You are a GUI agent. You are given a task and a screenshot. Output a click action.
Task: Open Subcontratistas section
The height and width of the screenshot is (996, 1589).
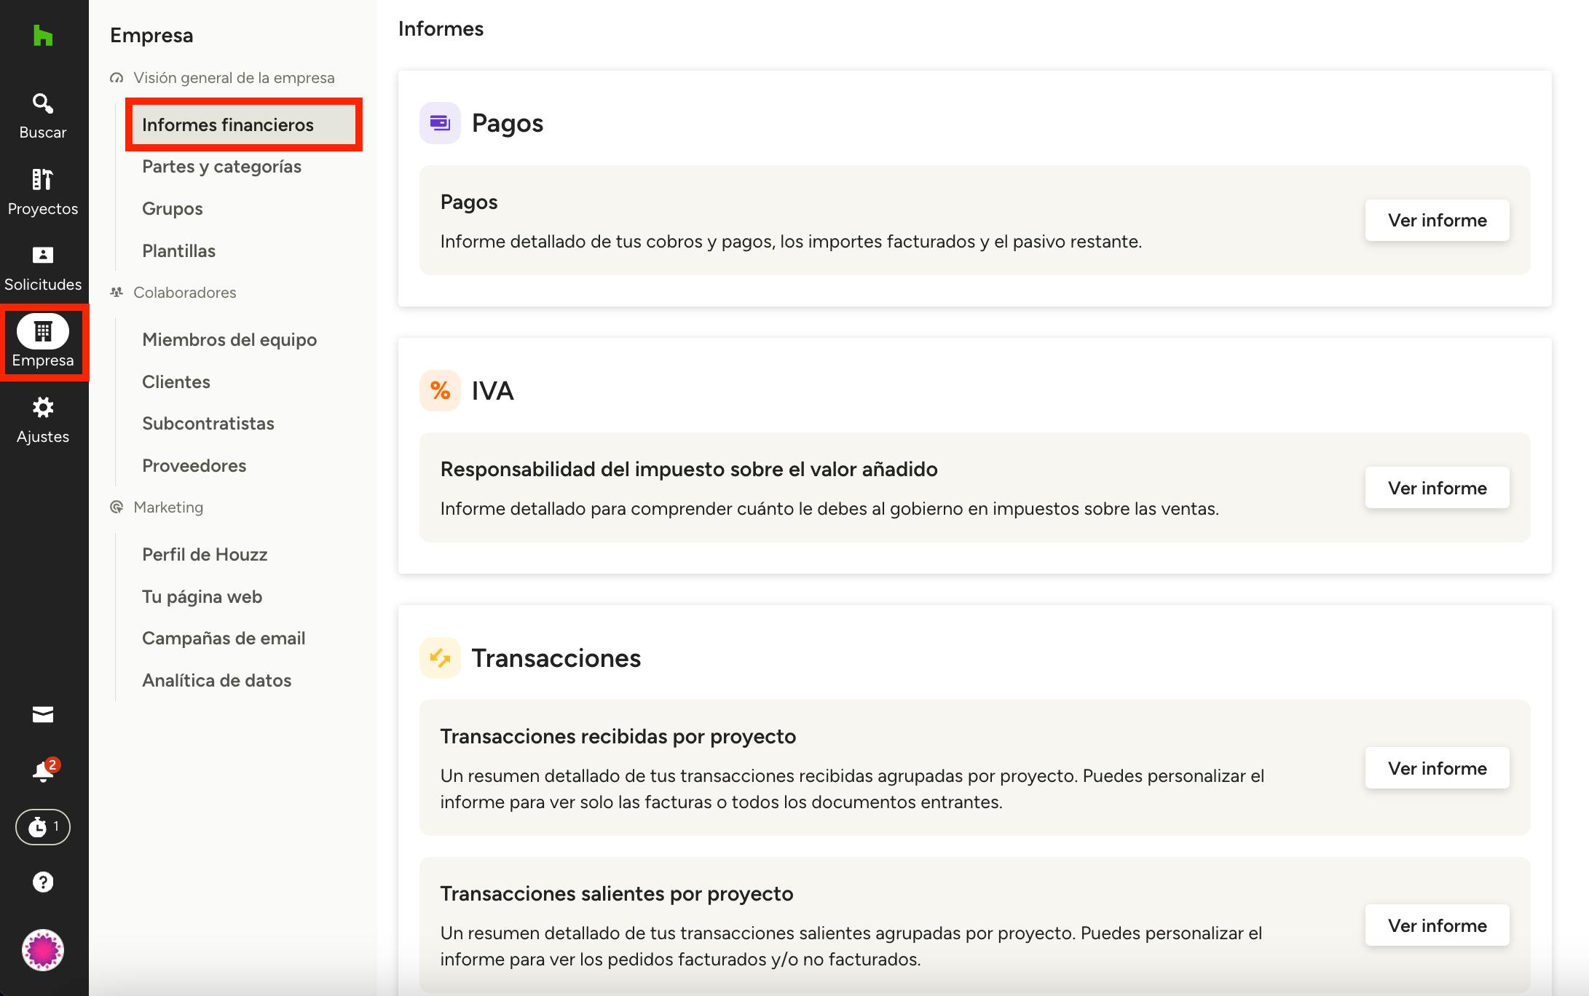208,424
